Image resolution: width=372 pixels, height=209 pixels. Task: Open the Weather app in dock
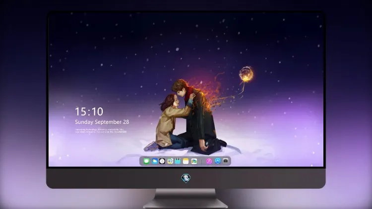coord(154,161)
